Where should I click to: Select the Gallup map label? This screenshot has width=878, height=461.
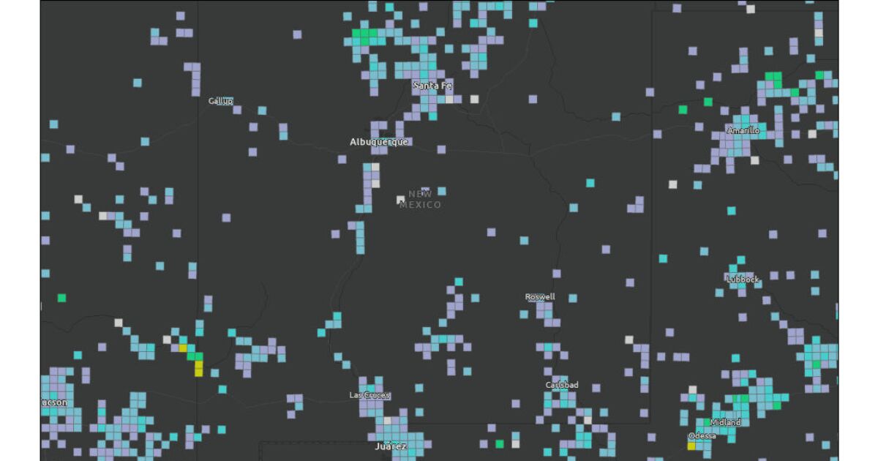tap(220, 101)
